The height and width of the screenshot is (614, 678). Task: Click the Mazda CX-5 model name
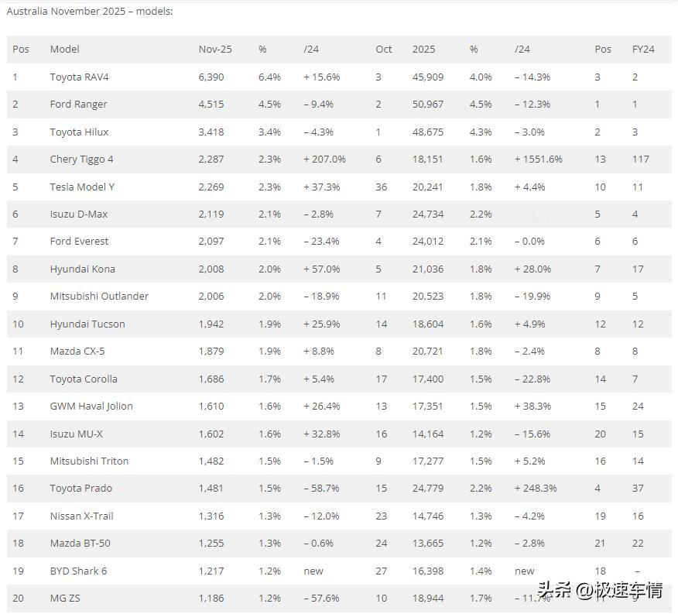click(77, 352)
